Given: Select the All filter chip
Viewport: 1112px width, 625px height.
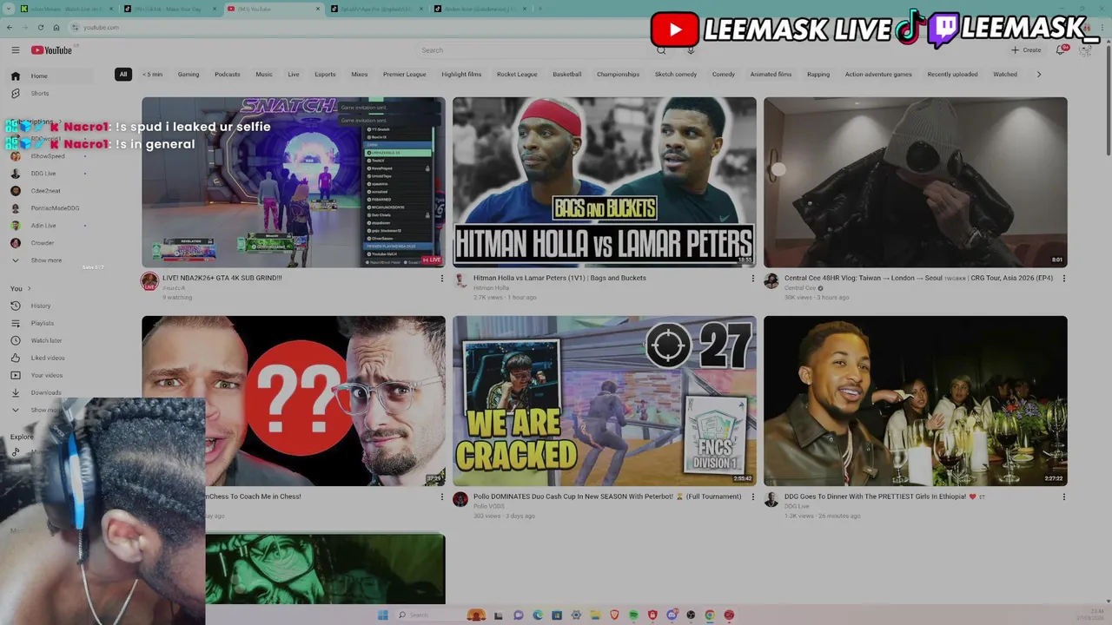Looking at the screenshot, I should (123, 75).
